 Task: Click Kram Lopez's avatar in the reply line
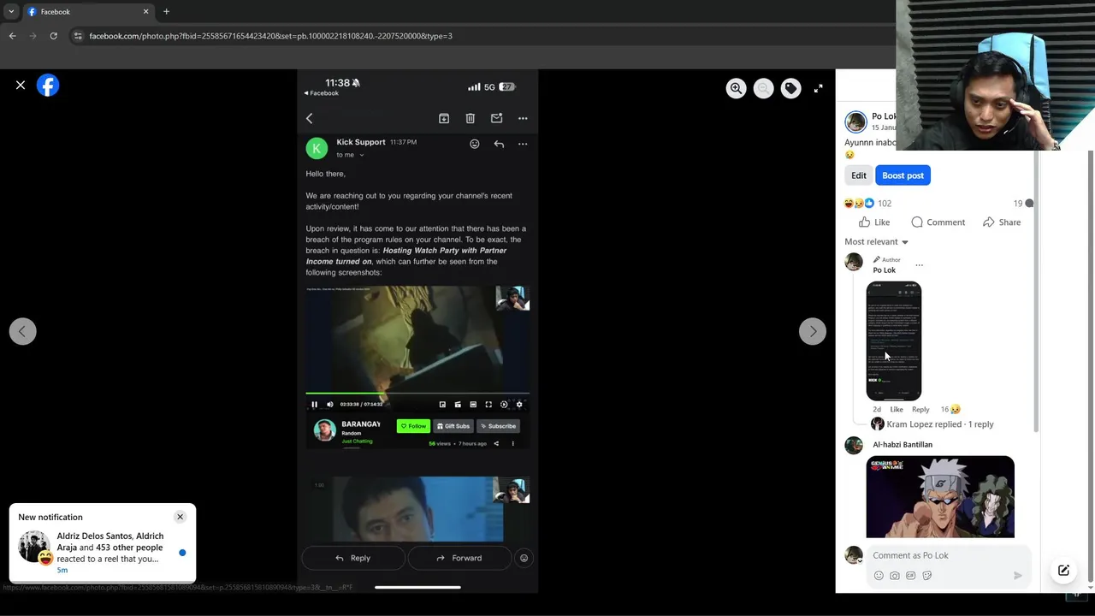coord(878,424)
